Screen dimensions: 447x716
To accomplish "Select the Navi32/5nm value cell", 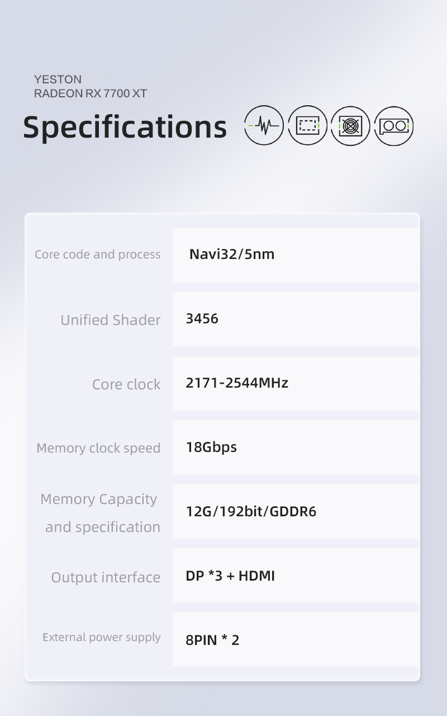I will pos(232,255).
